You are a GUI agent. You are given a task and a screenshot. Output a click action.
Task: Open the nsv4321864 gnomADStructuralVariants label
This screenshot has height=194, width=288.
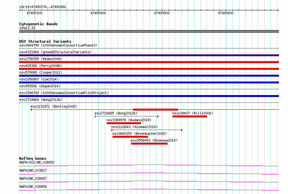tap(55, 52)
